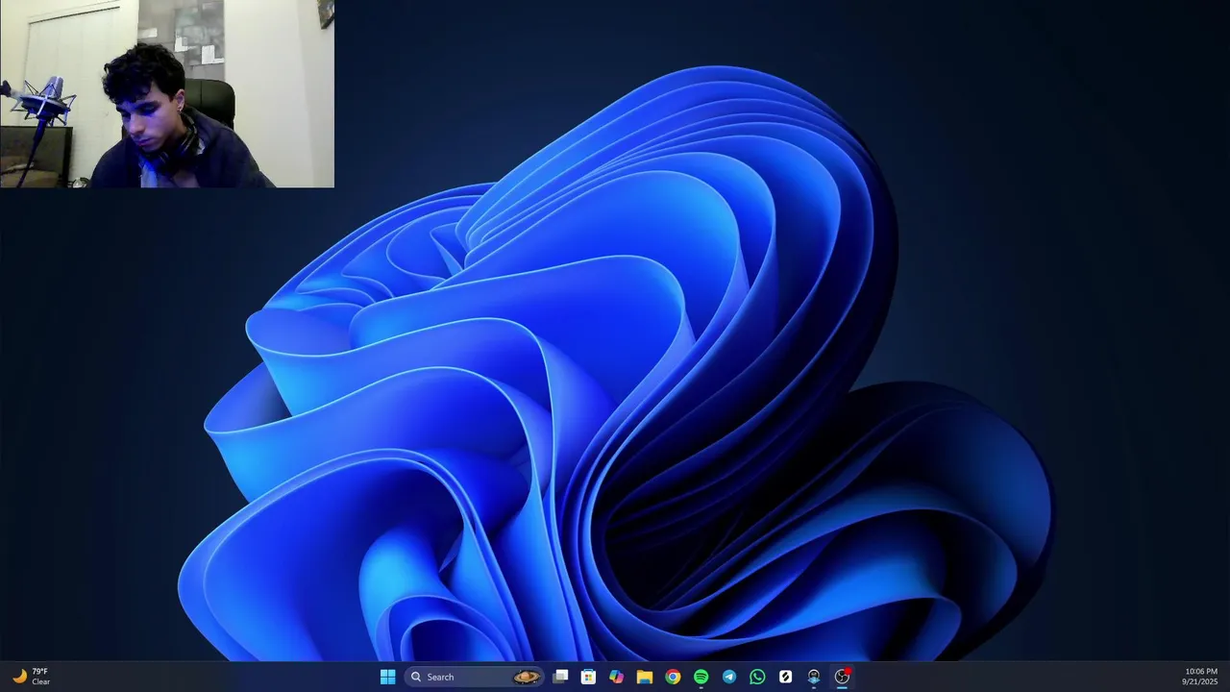Open Telegram from the taskbar
This screenshot has width=1230, height=692.
click(x=729, y=677)
